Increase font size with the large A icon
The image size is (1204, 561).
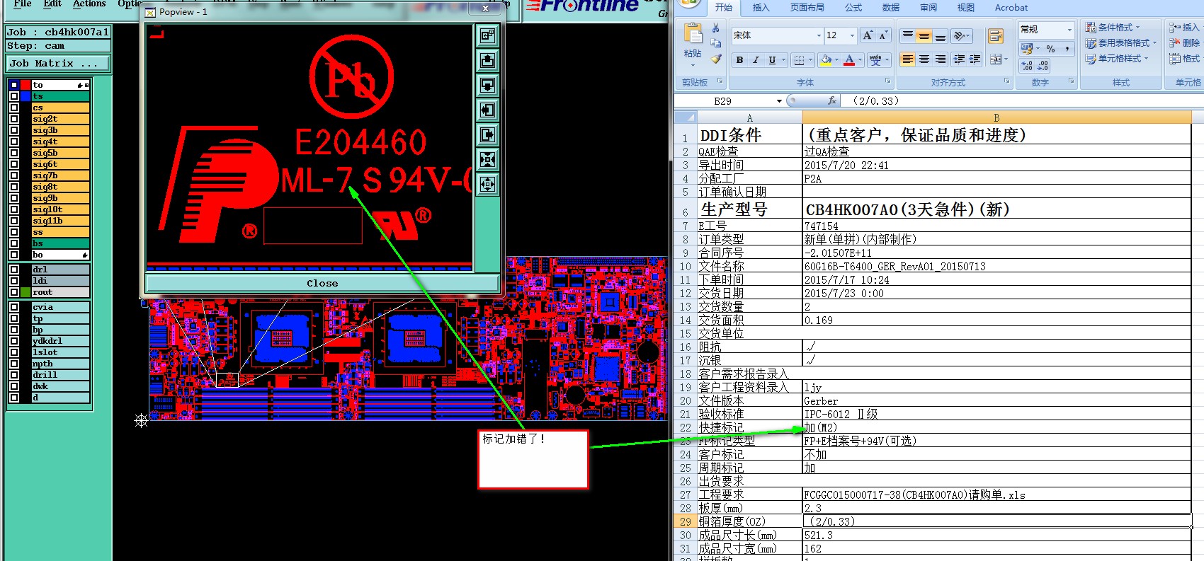[x=868, y=35]
